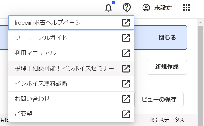This screenshot has height=126, width=204.
Task: Click external link icon beside ご要望
Action: 126,114
